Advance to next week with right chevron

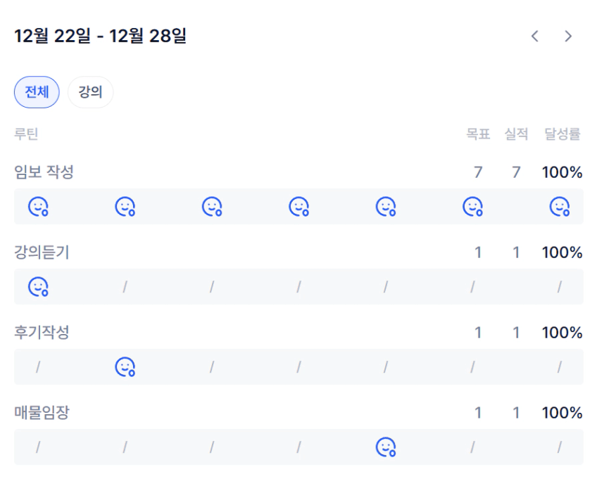click(568, 37)
